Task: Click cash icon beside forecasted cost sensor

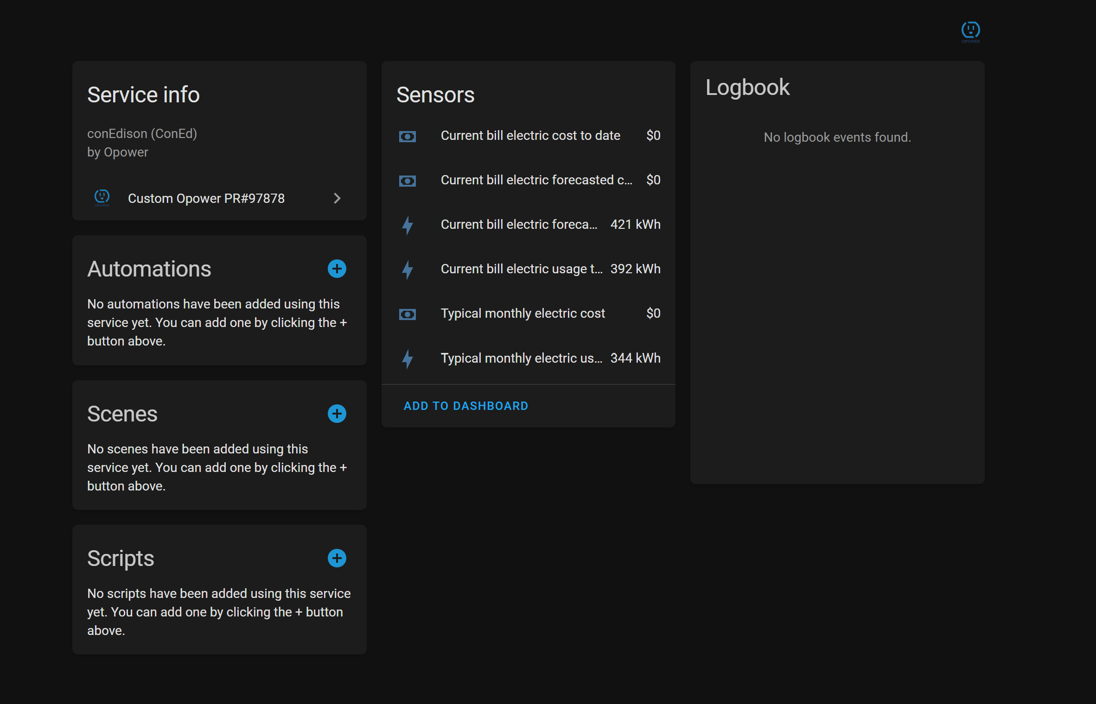Action: [407, 181]
